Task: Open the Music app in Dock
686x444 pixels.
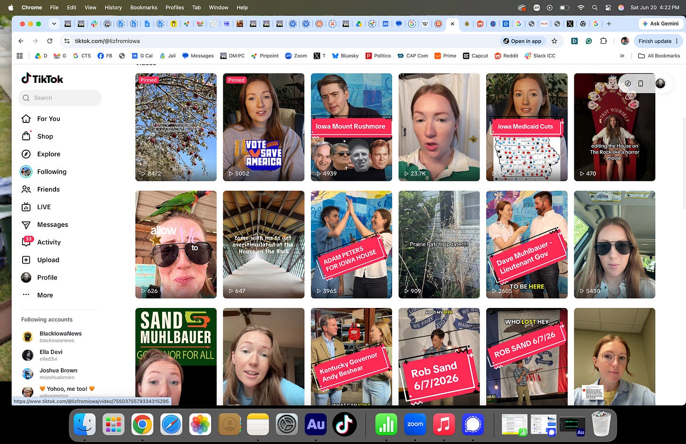Action: click(x=444, y=424)
